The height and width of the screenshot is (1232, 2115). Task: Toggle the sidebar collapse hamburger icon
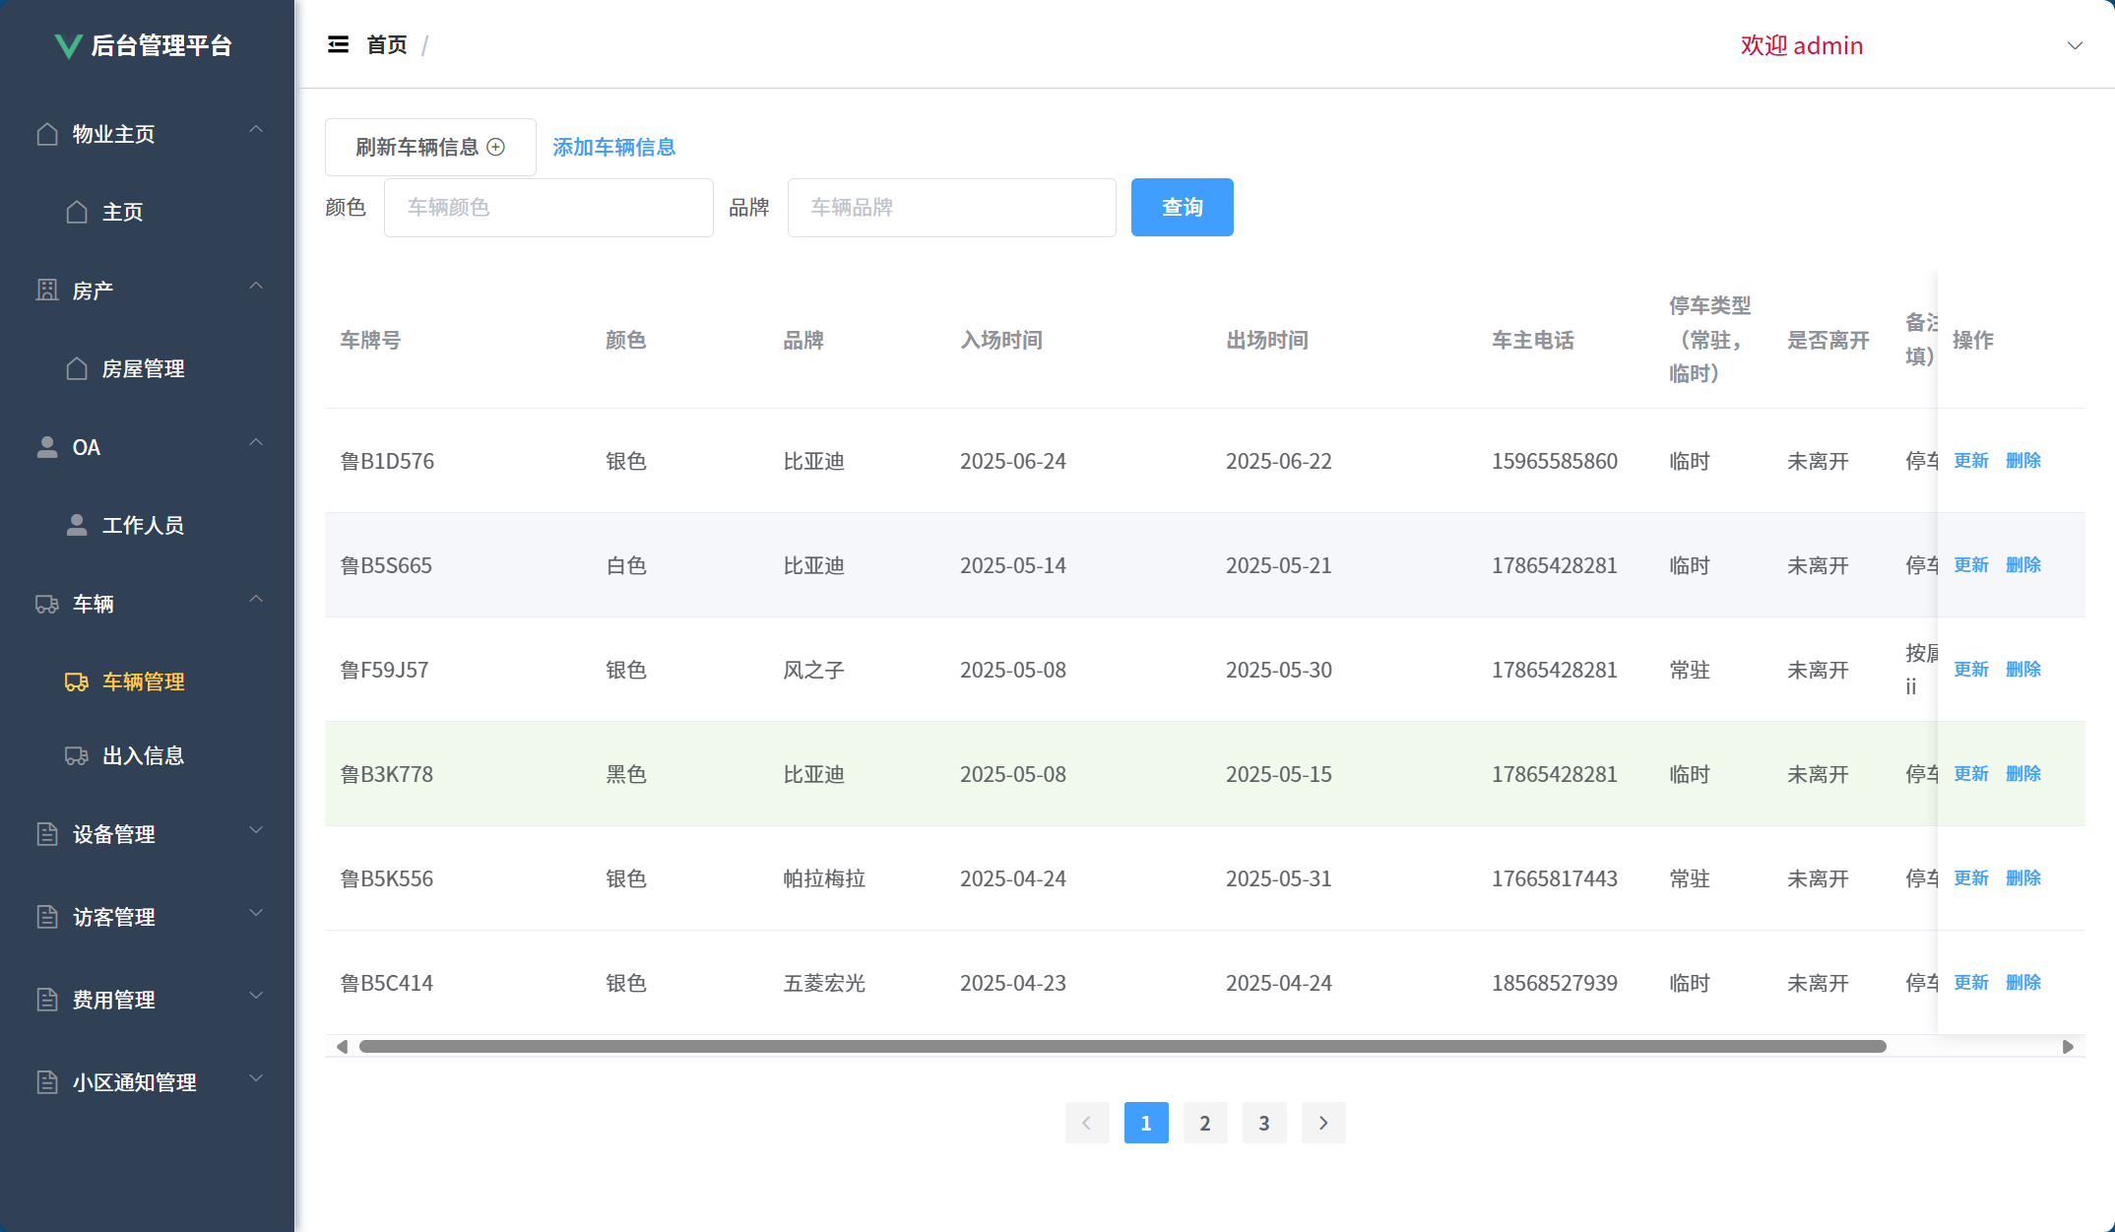click(x=338, y=44)
